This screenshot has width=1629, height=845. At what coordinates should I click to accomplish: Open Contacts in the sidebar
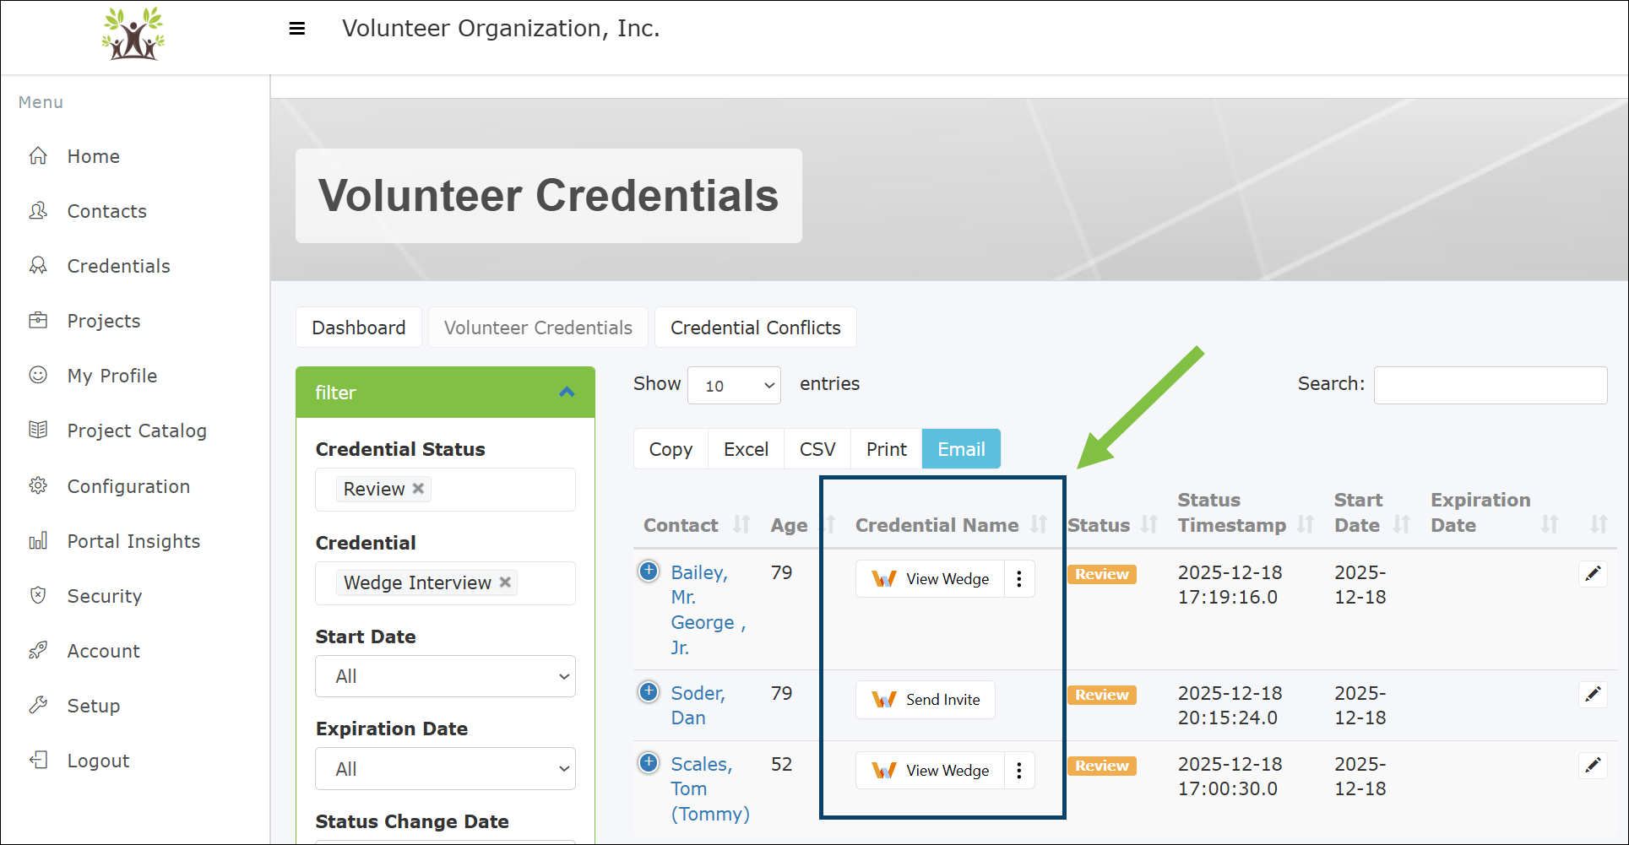point(106,211)
